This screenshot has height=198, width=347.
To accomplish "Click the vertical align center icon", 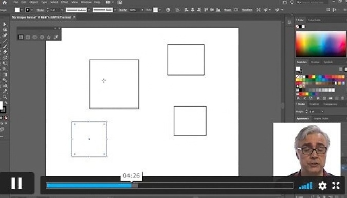I will coord(212,10).
